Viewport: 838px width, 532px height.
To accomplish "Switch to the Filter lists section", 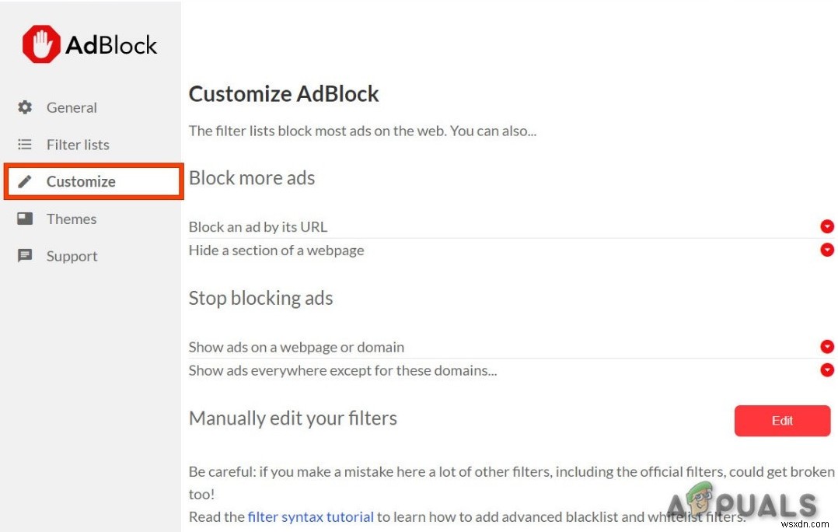I will (77, 144).
